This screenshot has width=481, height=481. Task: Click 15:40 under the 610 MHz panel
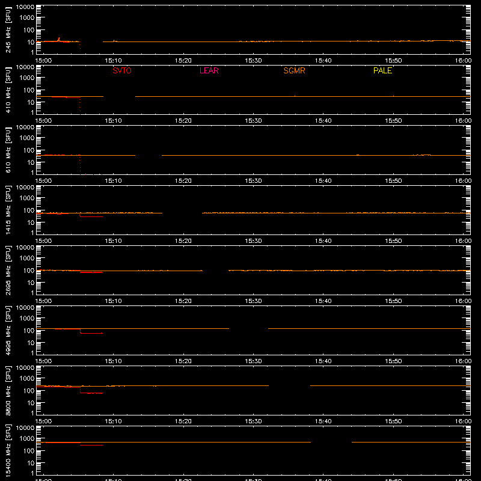tap(323, 181)
